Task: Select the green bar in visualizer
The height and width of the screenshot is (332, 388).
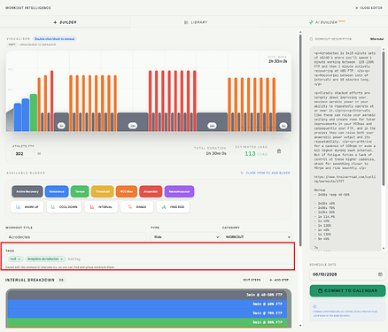Action: tap(34, 112)
